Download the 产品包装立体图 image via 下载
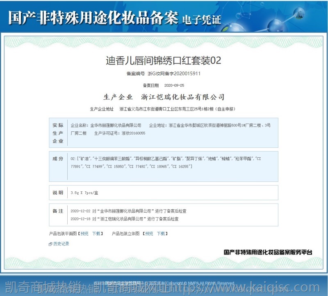This screenshot has width=328, height=296. [161, 234]
